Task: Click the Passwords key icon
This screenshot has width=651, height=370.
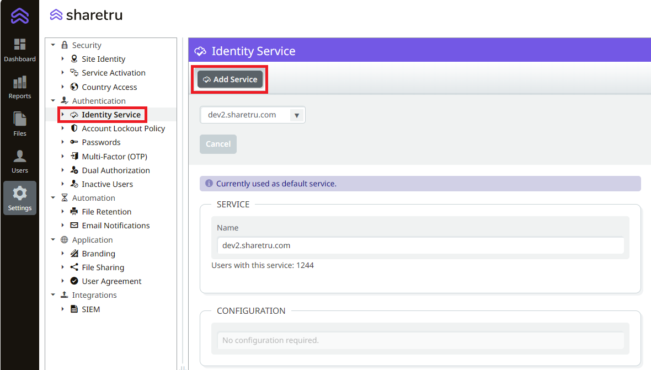Action: (x=74, y=142)
